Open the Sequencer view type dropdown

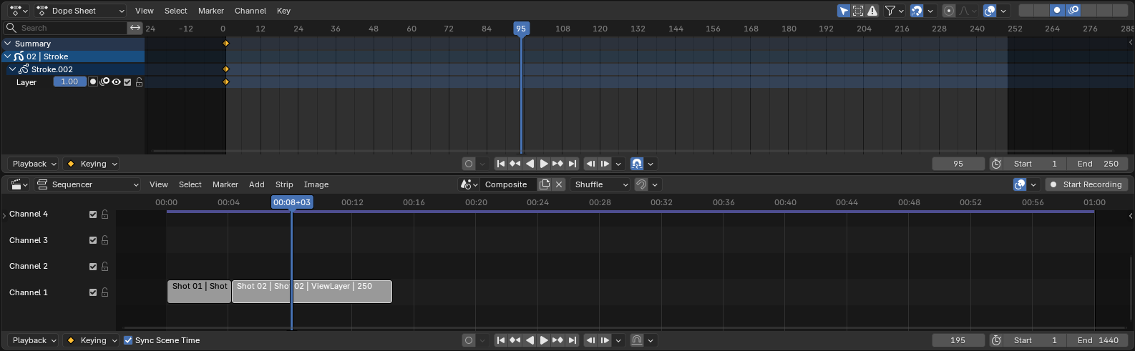click(x=87, y=184)
